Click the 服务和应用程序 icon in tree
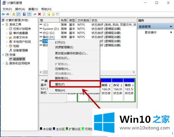This screenshot has height=137, width=174. [x=7, y=63]
